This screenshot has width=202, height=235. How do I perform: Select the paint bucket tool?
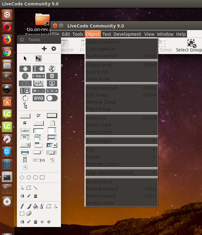pyautogui.click(x=35, y=206)
